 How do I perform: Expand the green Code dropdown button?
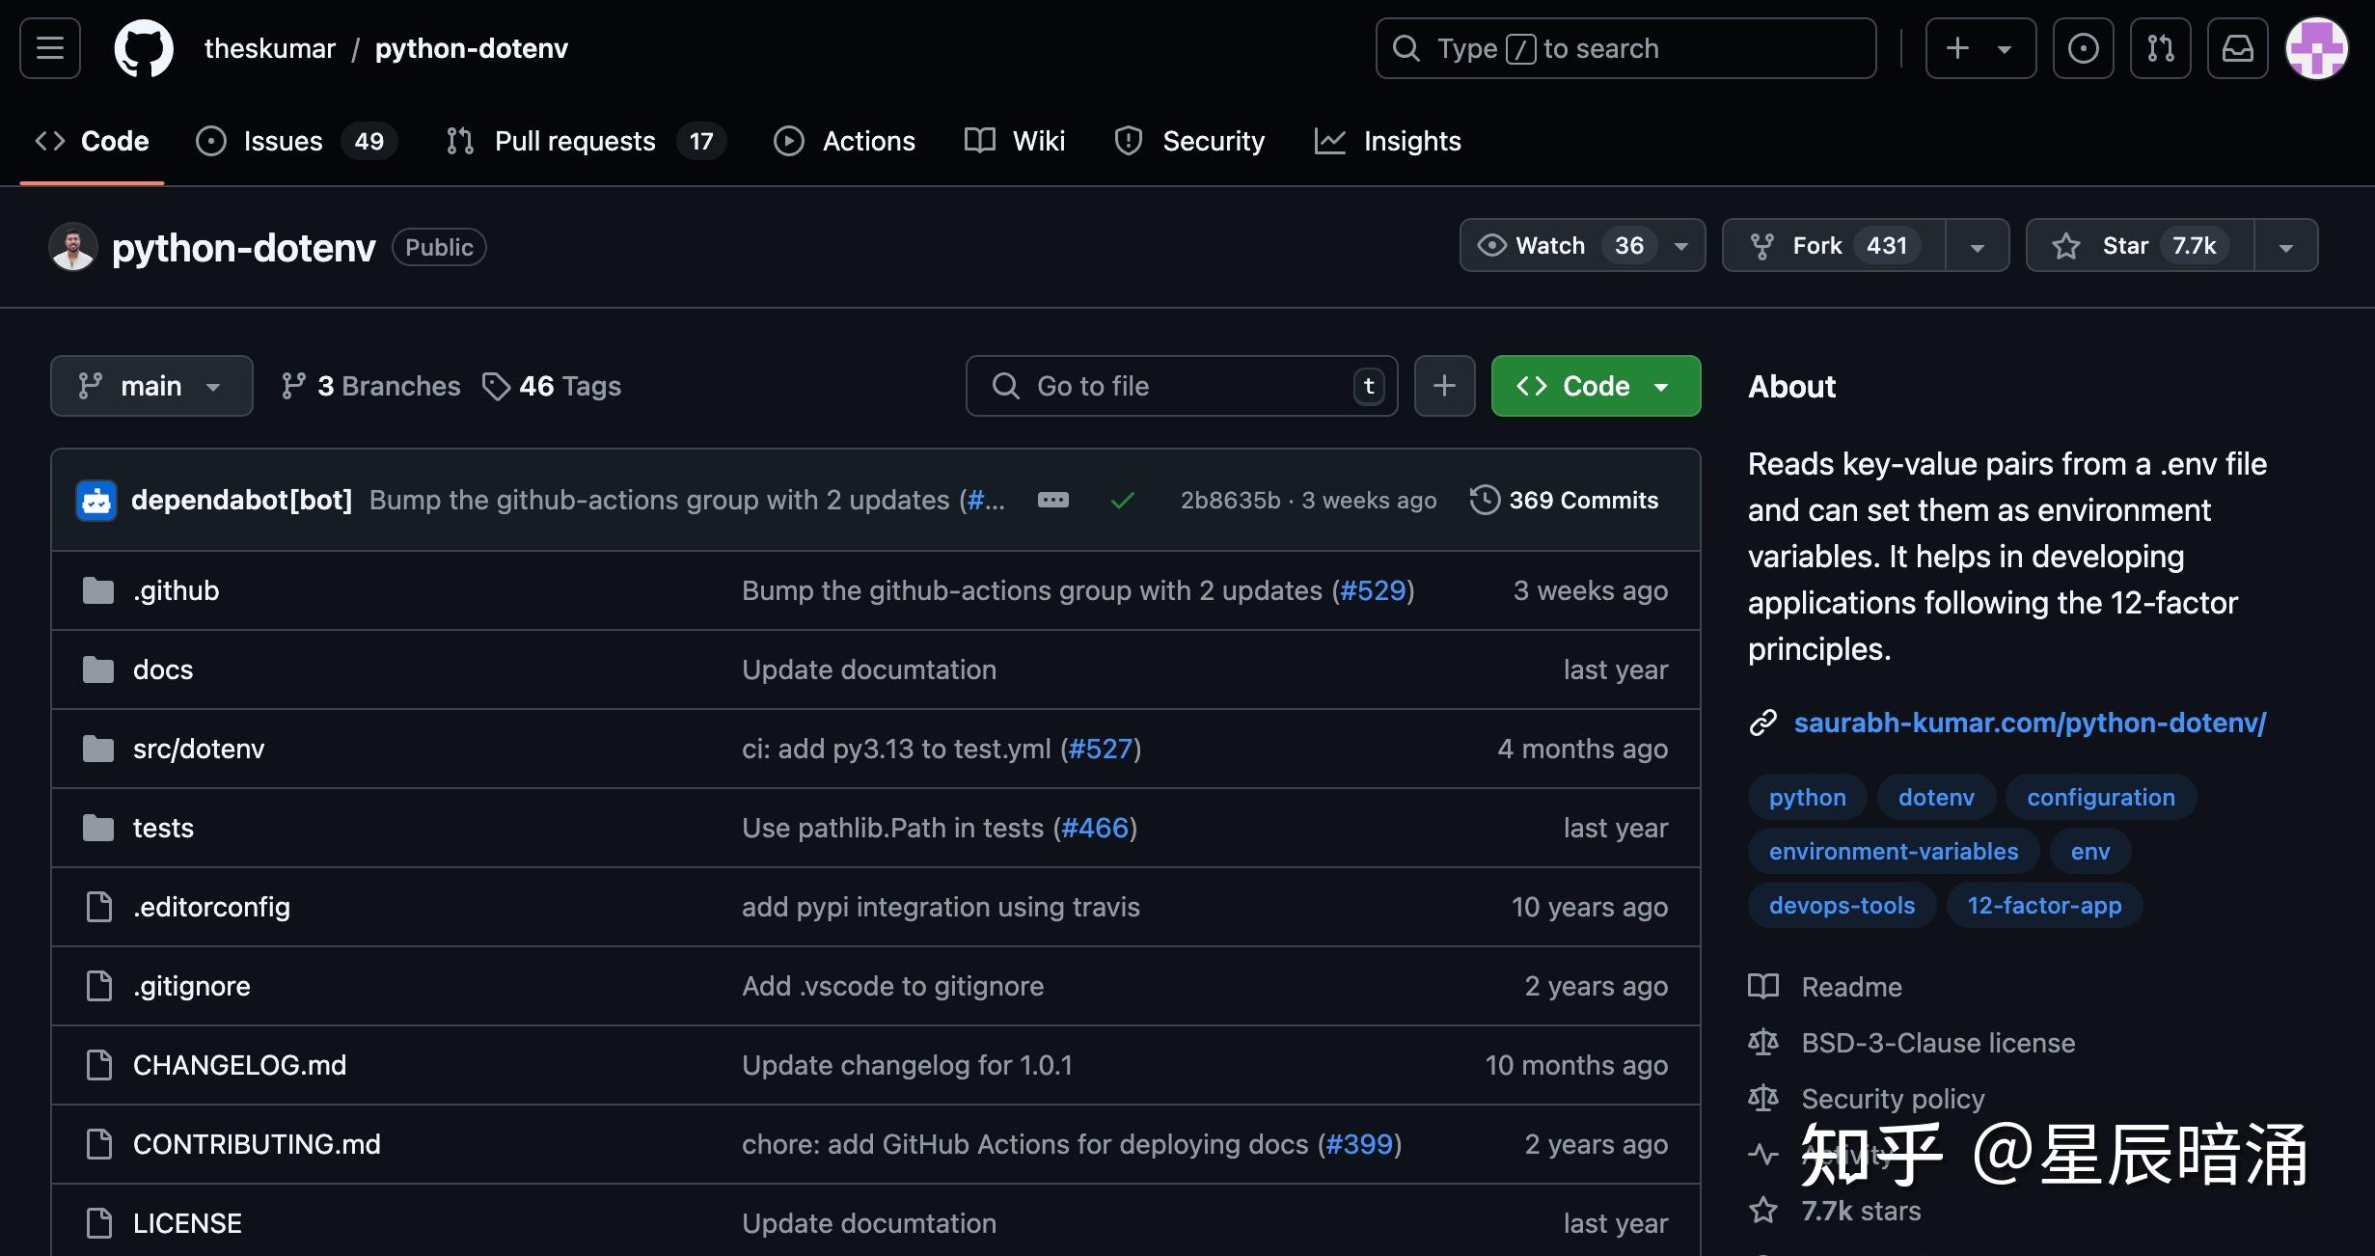click(1596, 386)
